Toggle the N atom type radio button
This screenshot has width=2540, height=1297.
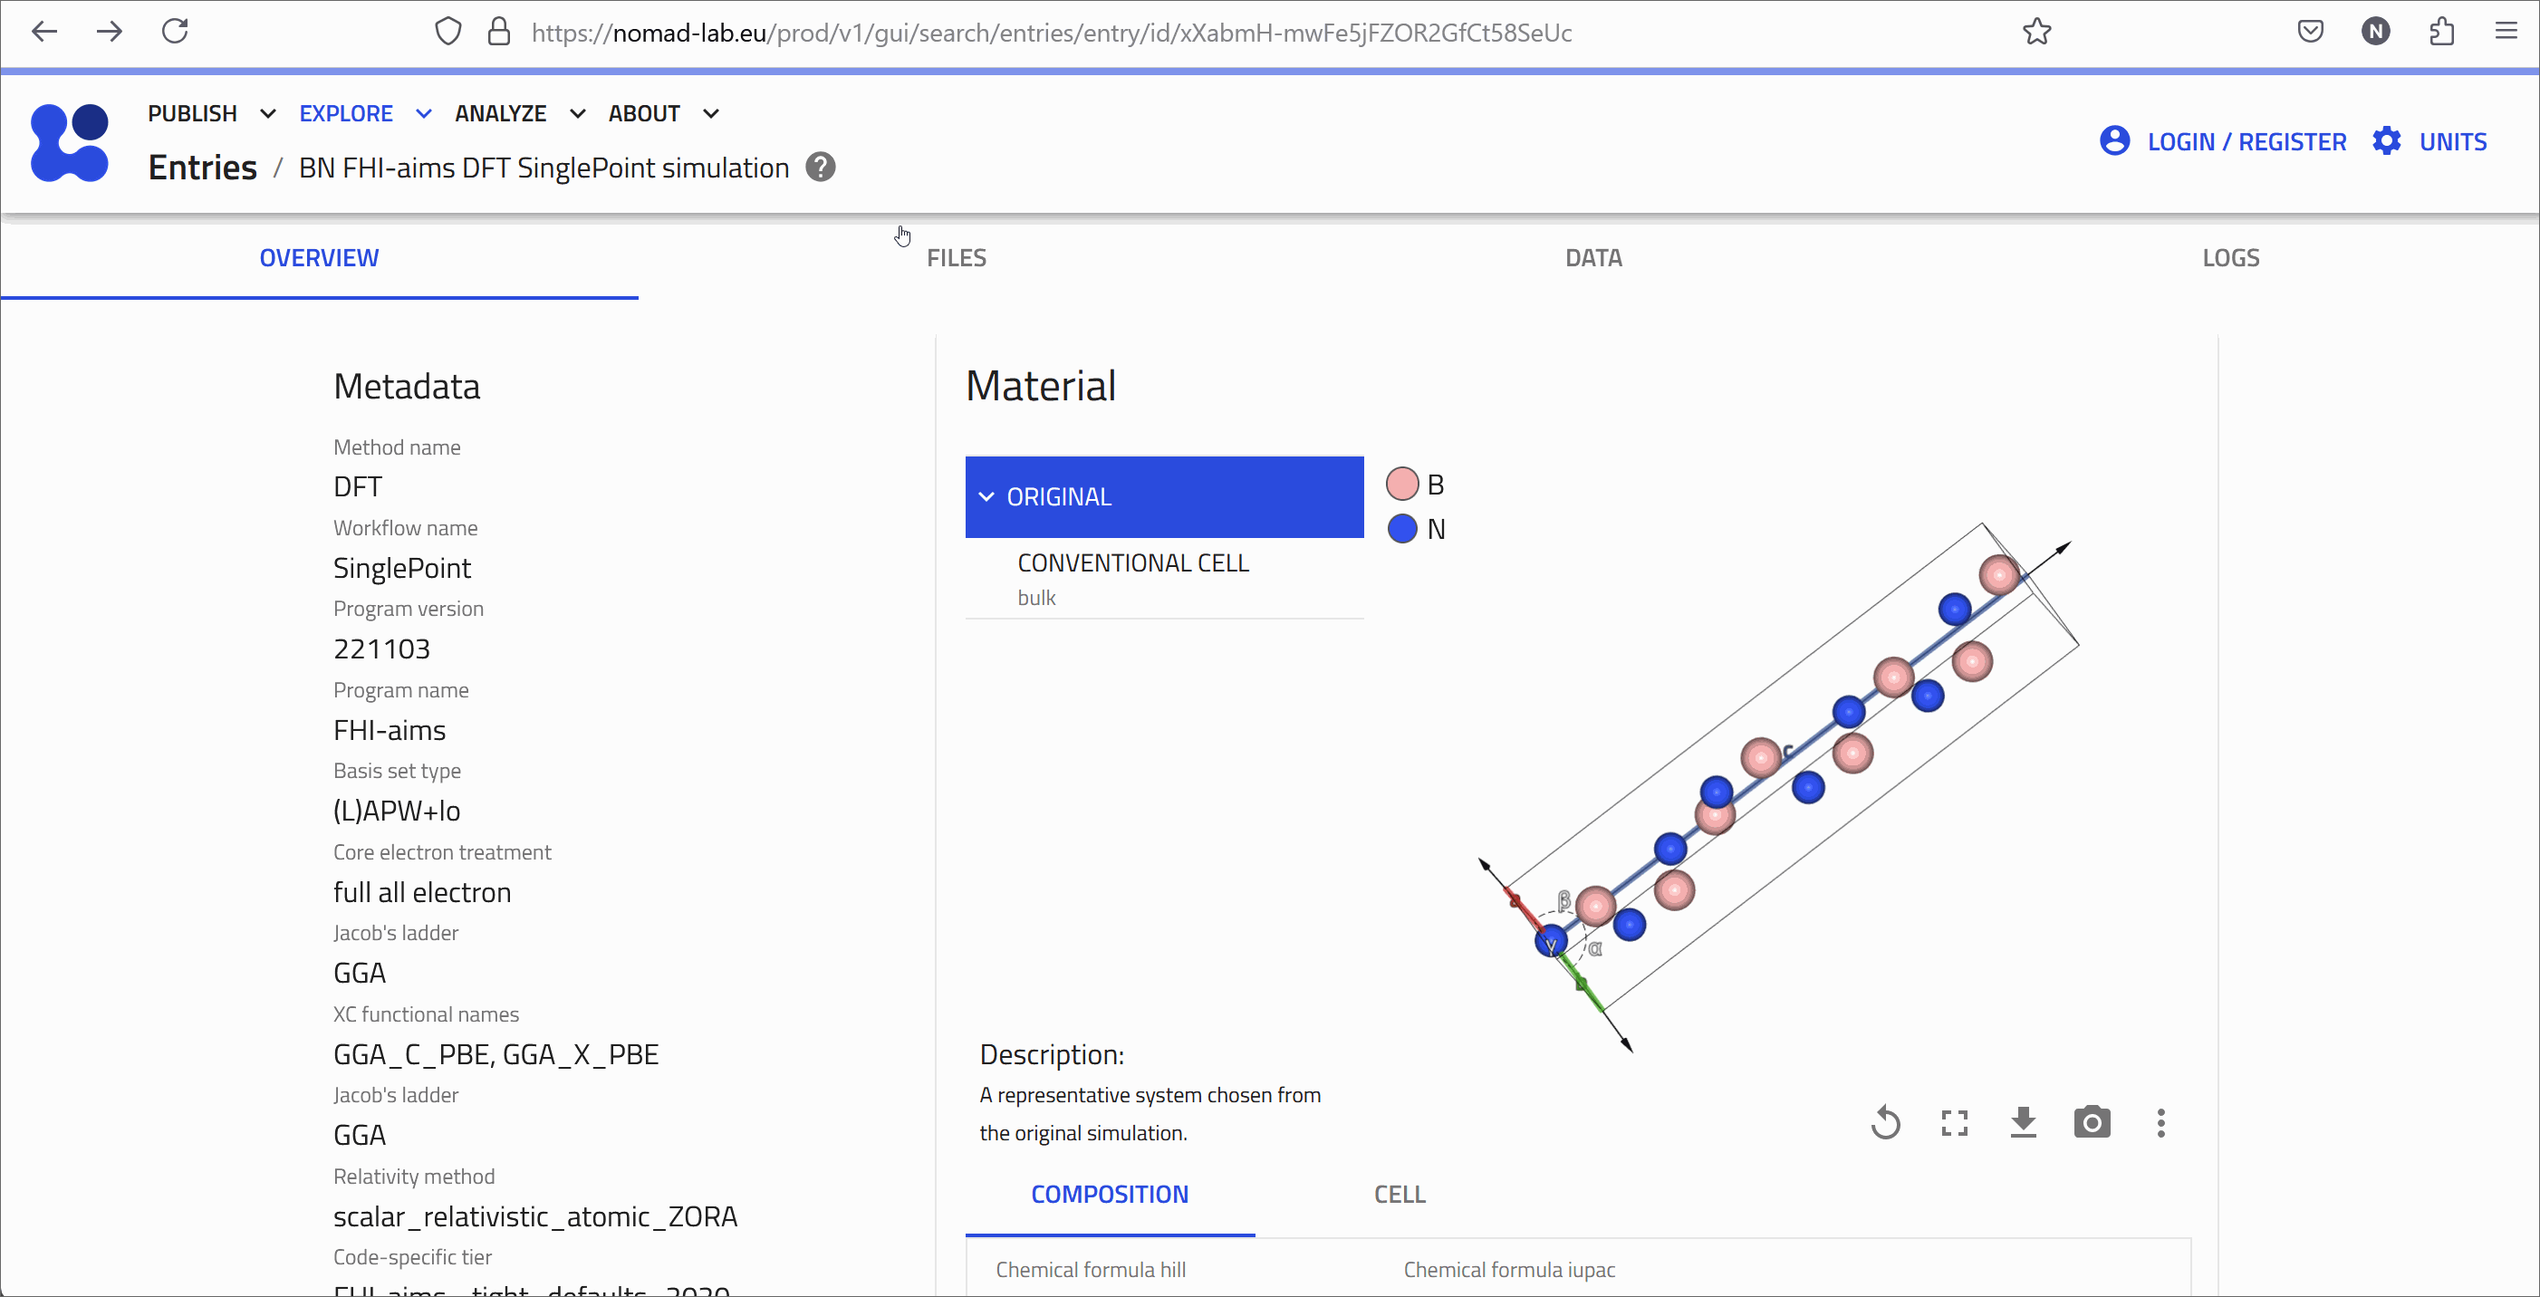tap(1400, 528)
